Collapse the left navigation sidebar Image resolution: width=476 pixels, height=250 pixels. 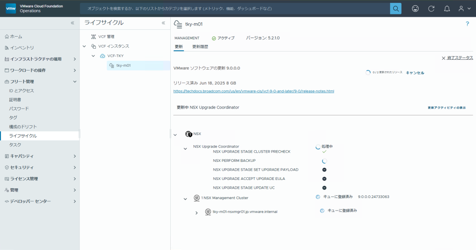[x=73, y=23]
